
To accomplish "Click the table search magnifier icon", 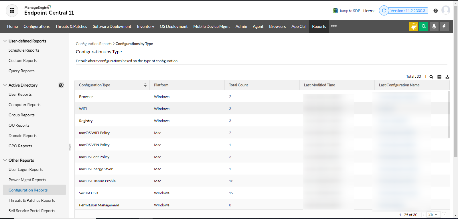I will [x=431, y=77].
